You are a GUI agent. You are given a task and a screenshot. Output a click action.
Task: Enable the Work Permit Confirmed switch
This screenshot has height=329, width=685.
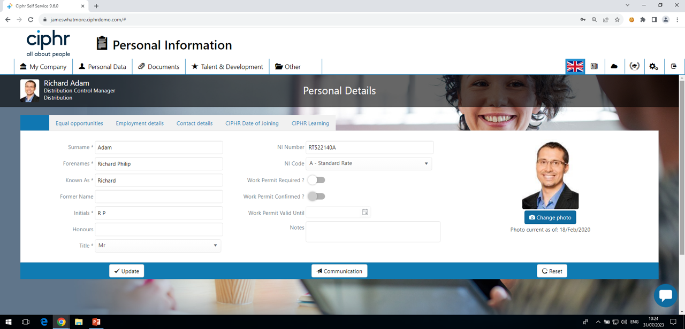click(x=316, y=197)
